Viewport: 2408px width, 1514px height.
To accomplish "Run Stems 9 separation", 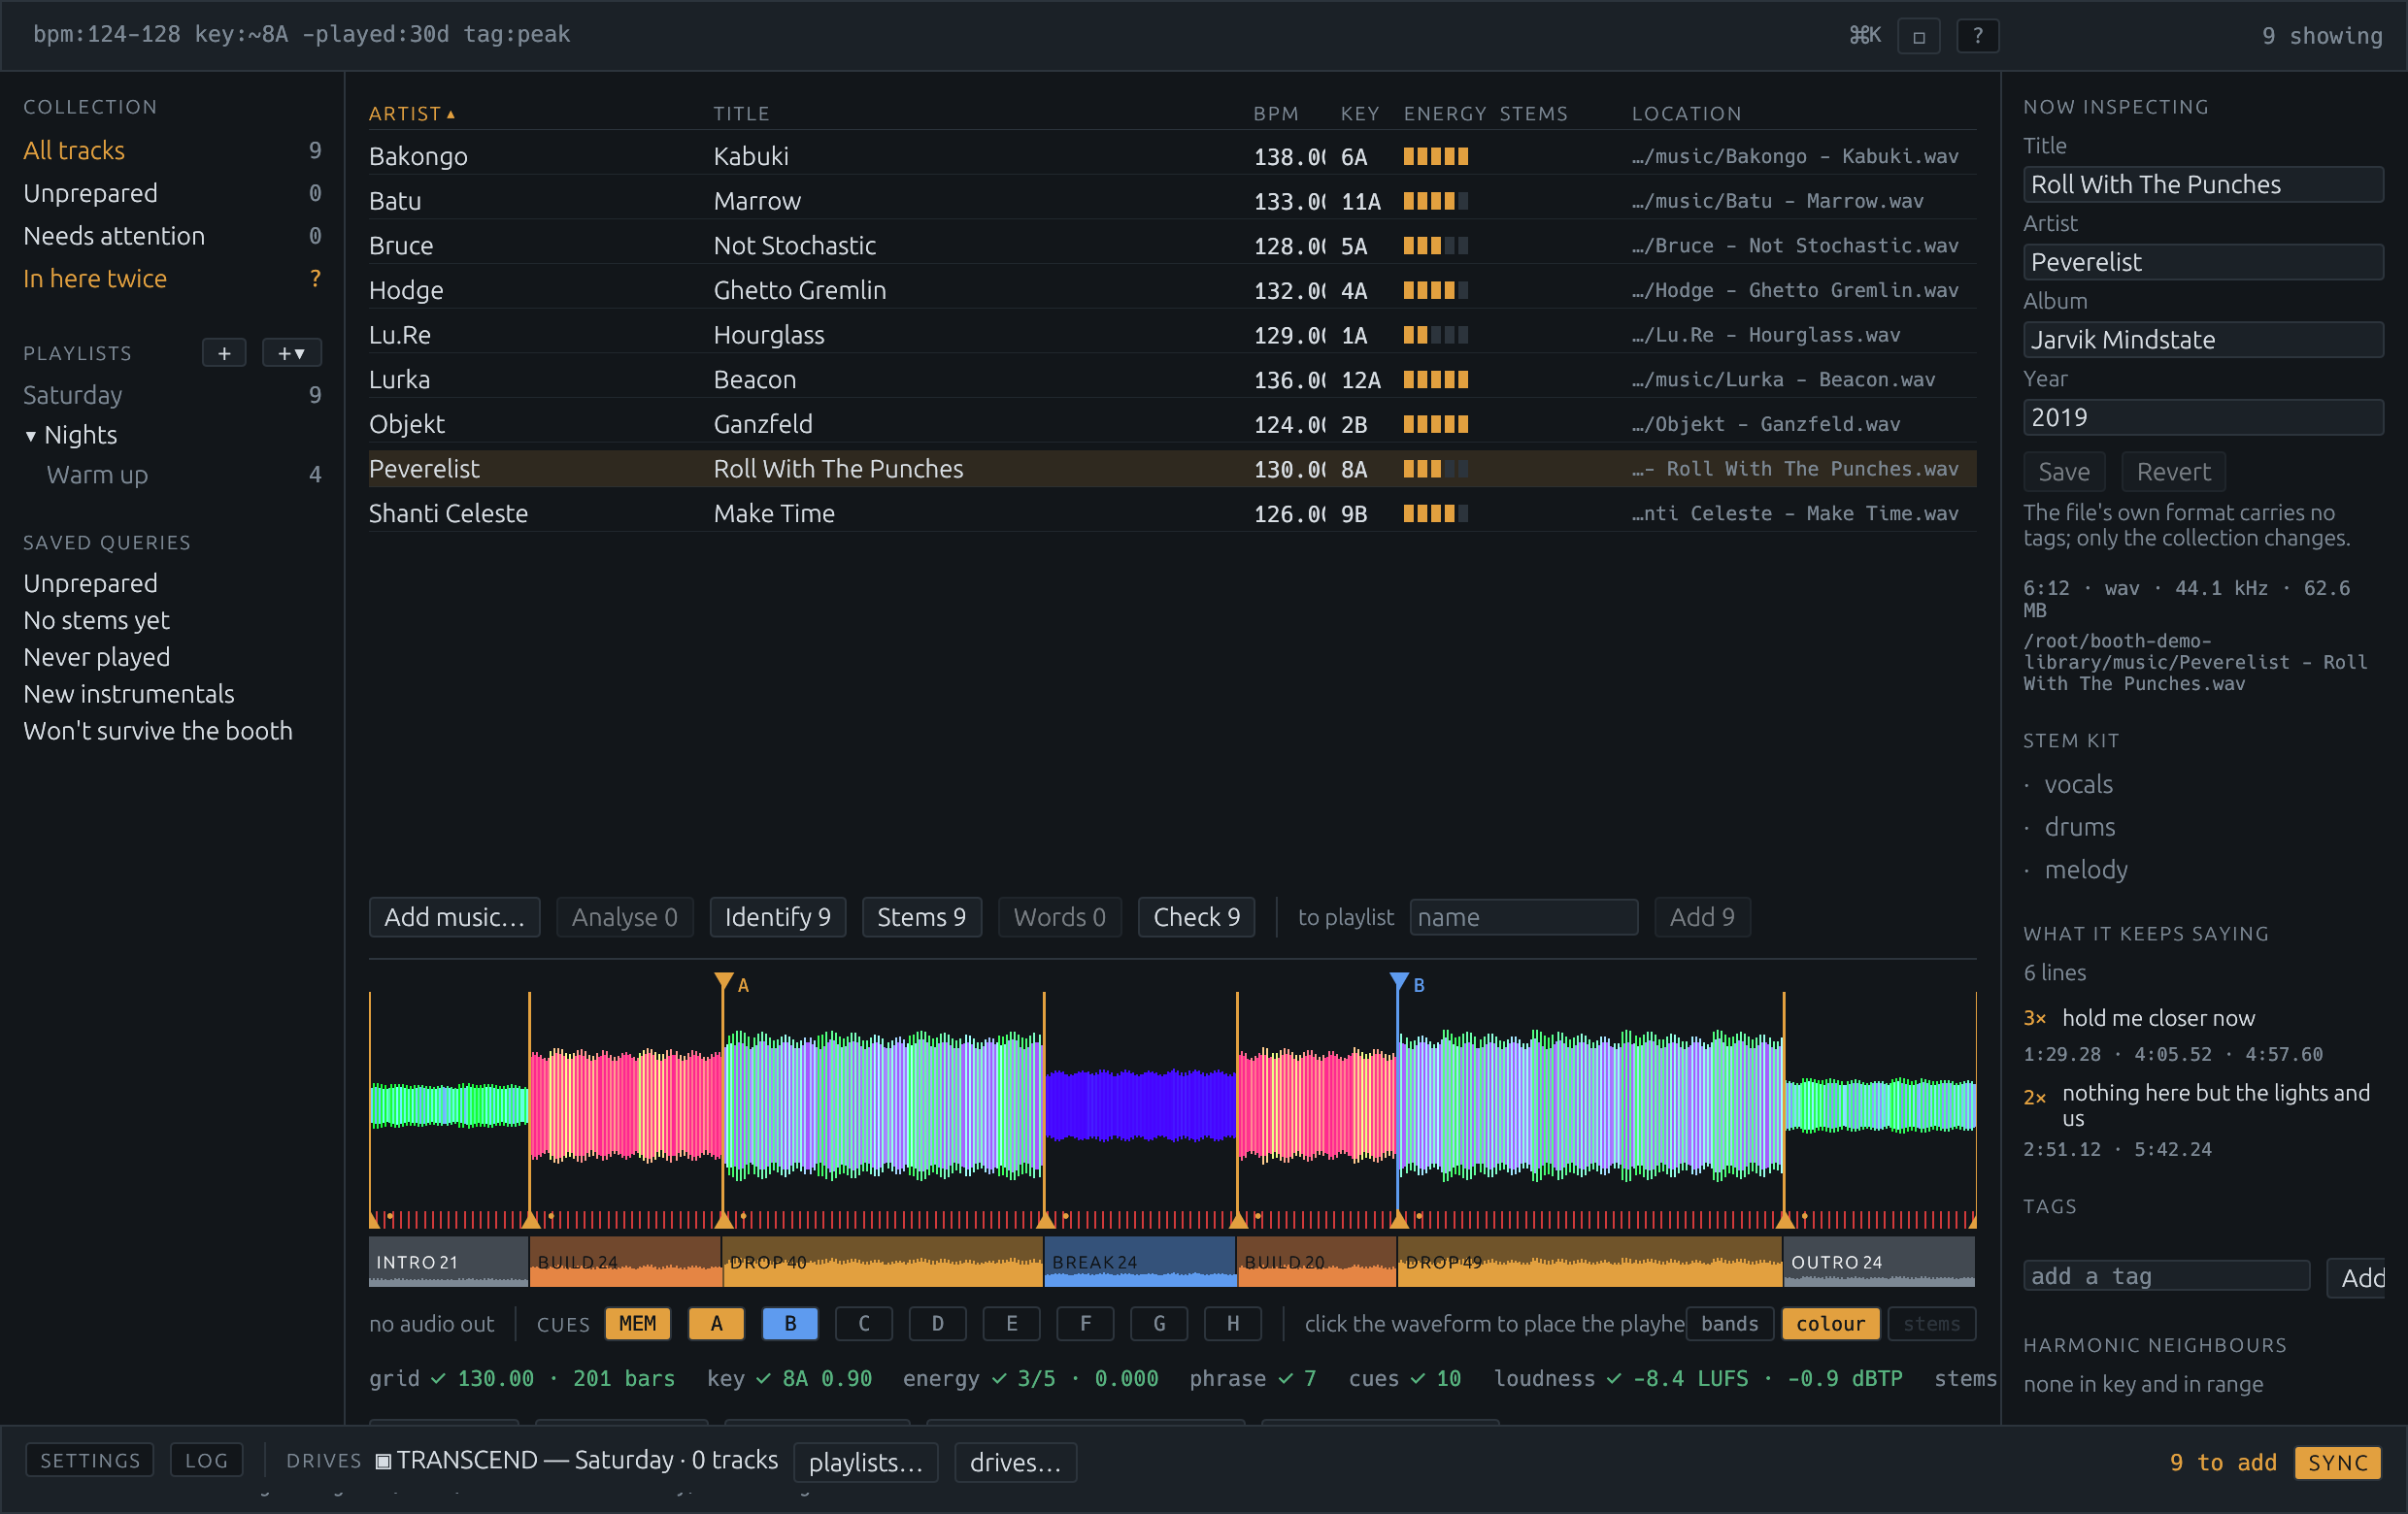I will click(x=921, y=916).
